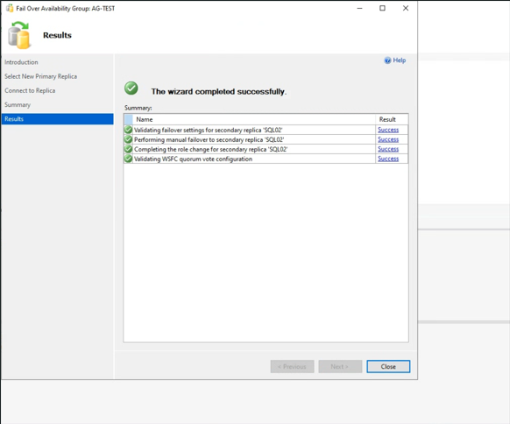Go to Select New Primary Replica page
510x424 pixels.
point(40,76)
